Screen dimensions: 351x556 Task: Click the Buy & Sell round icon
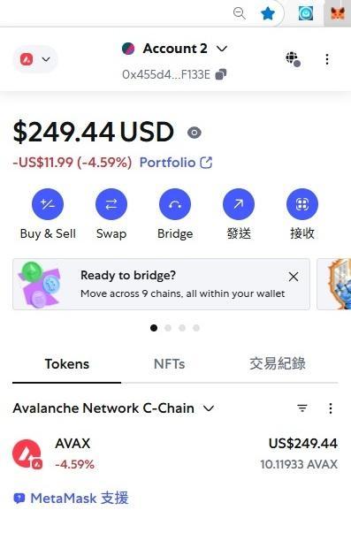click(48, 204)
